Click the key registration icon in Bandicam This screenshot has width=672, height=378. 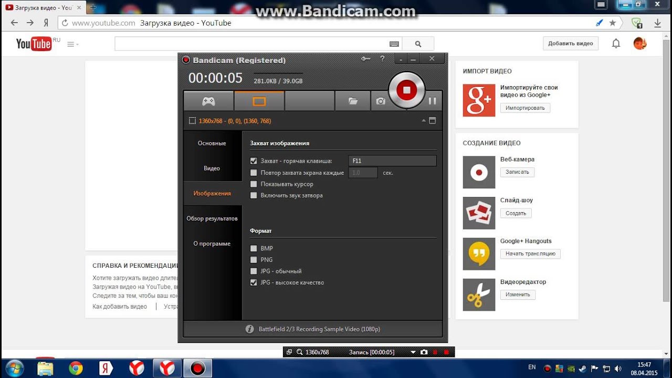366,59
